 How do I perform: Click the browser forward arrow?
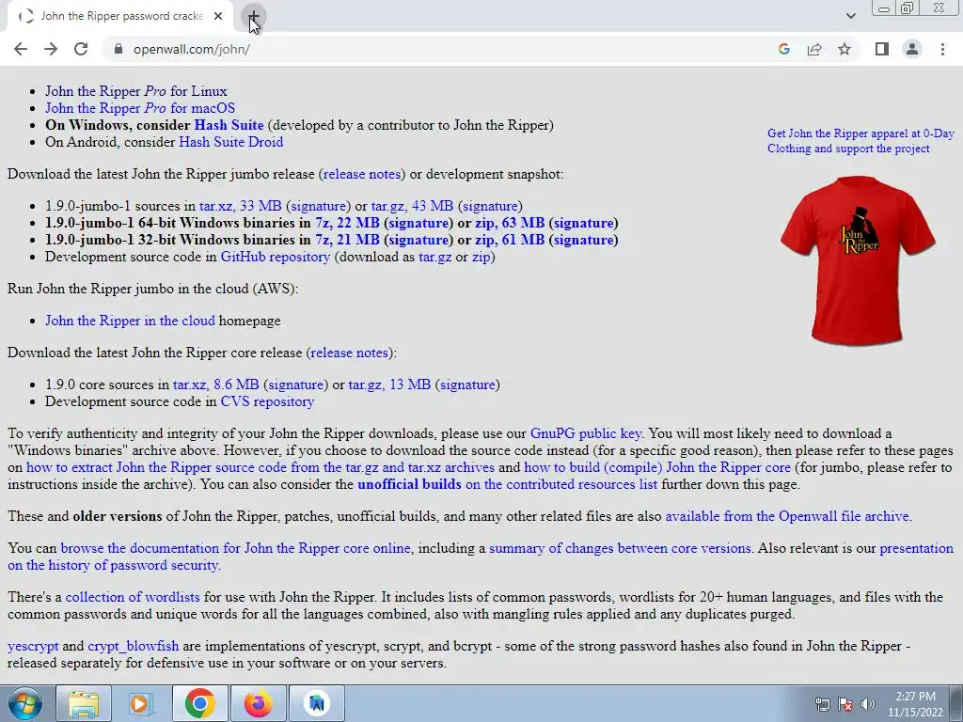point(51,49)
